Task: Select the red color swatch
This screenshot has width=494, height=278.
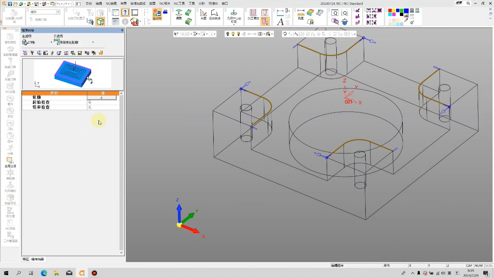Action: (x=390, y=11)
